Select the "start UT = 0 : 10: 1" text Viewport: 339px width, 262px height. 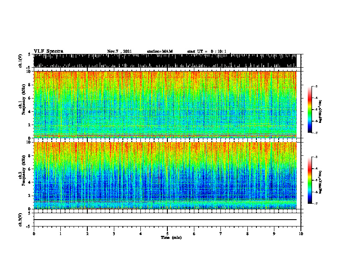[207, 51]
